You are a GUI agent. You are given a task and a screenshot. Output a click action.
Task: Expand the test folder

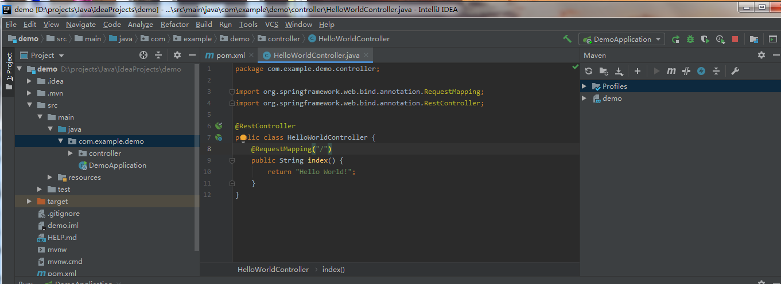40,189
